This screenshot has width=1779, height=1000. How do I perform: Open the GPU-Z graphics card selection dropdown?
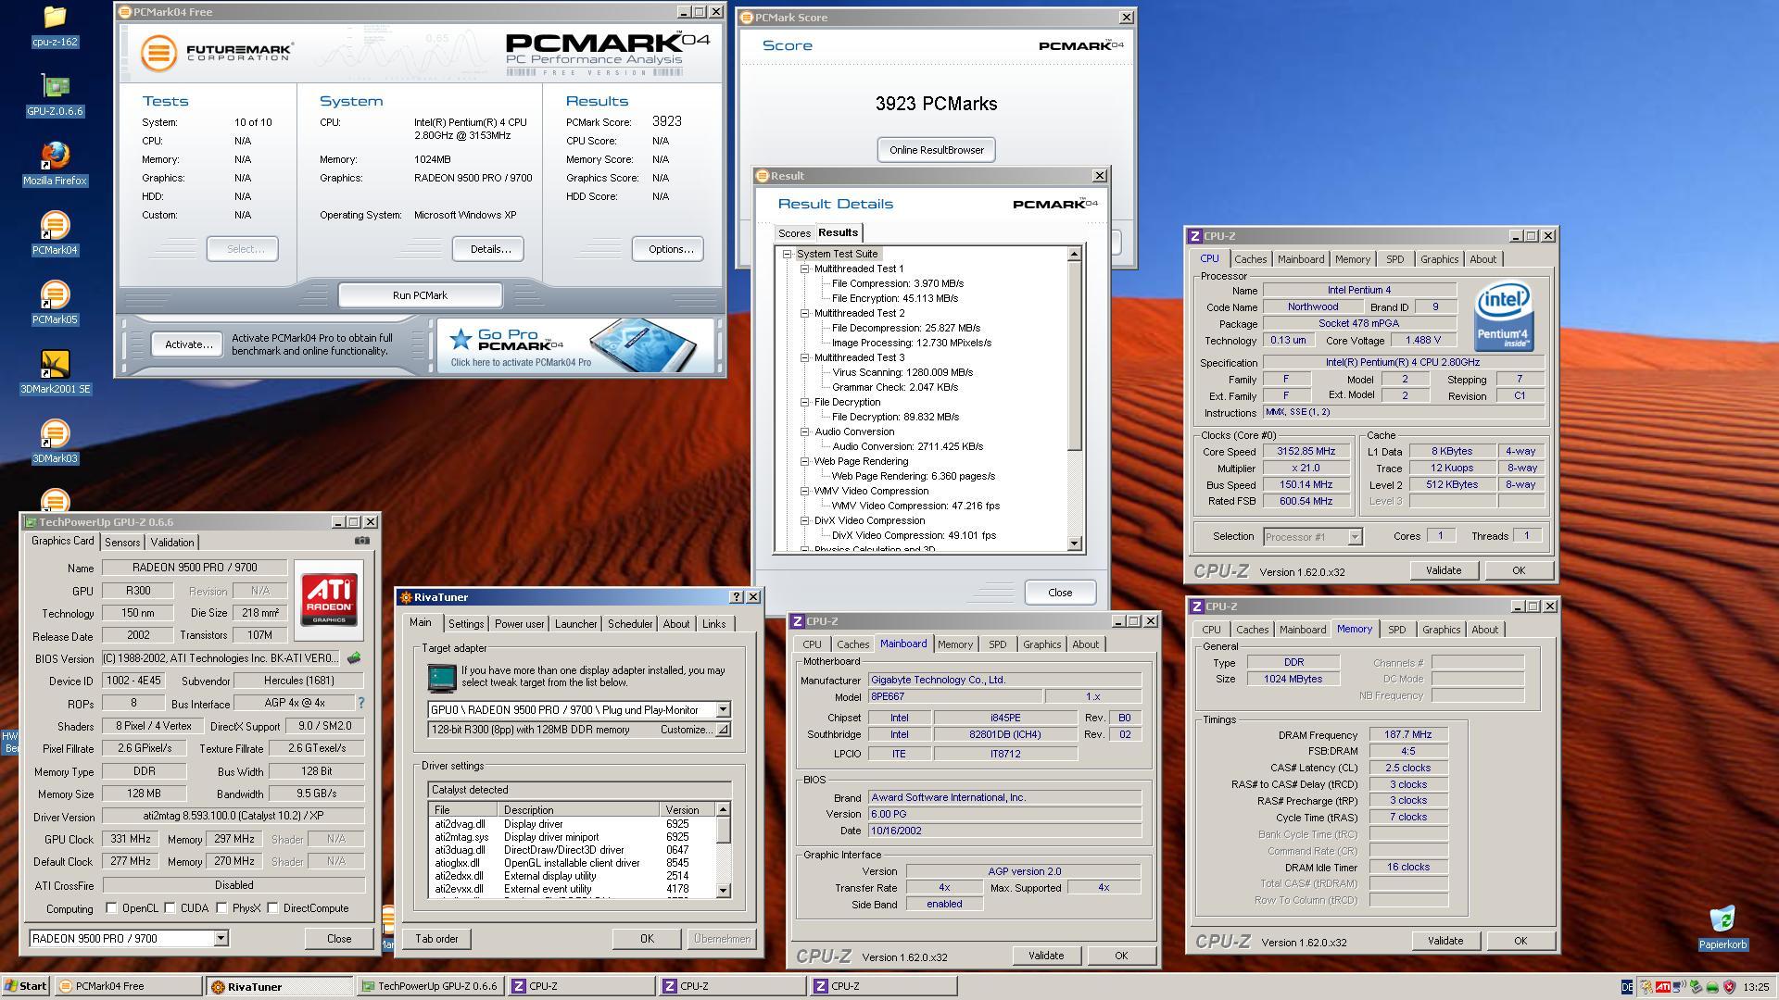pyautogui.click(x=221, y=938)
